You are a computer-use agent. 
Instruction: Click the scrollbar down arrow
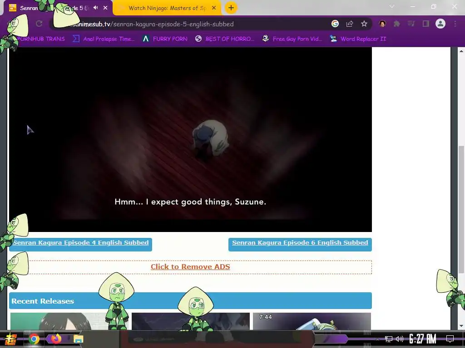[x=461, y=326]
